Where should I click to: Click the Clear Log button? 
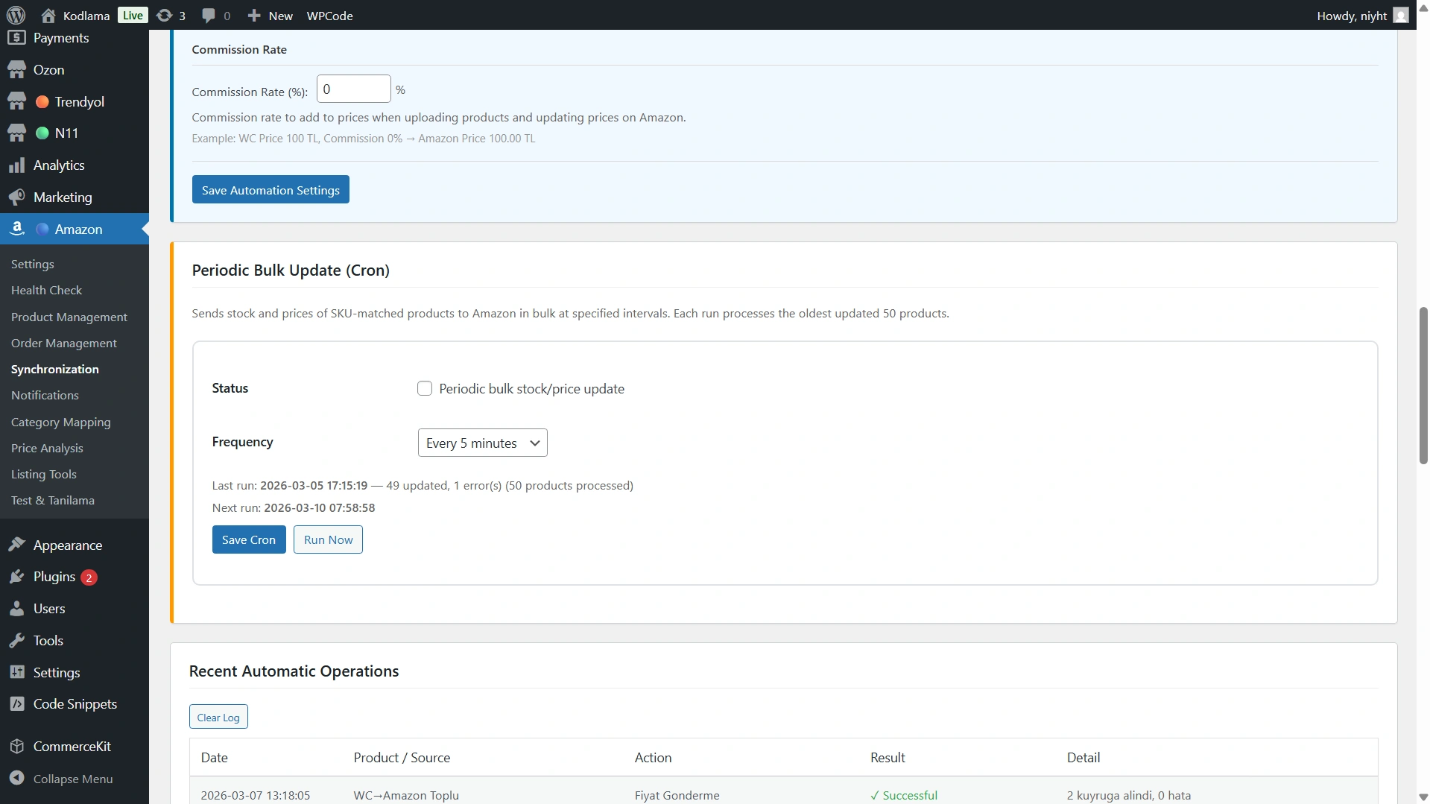pos(218,717)
